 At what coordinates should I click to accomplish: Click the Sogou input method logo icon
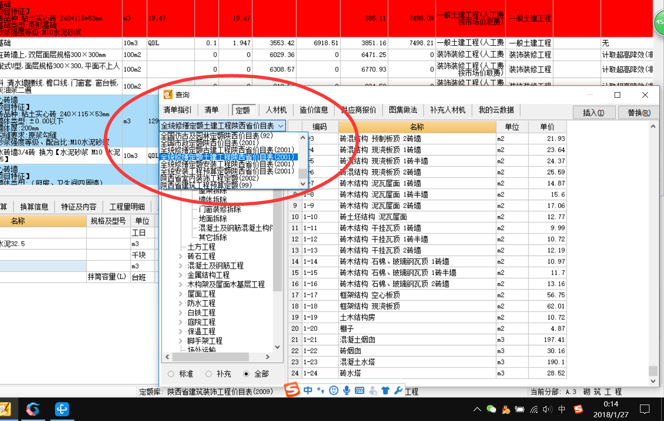(x=292, y=390)
